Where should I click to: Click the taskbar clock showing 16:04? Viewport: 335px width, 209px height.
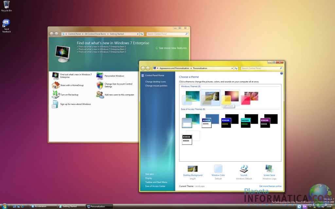point(328,207)
